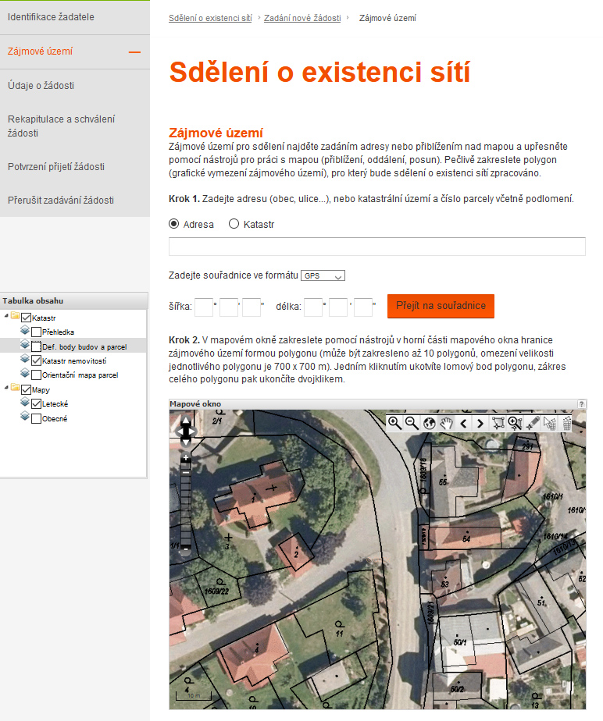This screenshot has width=603, height=721.
Task: Go to previous map view arrow
Action: point(463,423)
